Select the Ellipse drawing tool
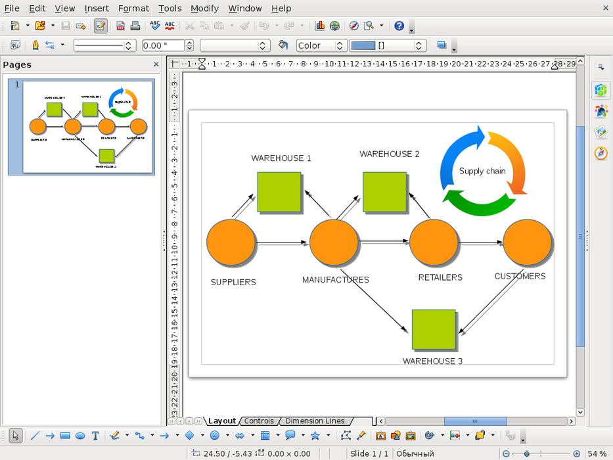613x460 pixels. (80, 436)
